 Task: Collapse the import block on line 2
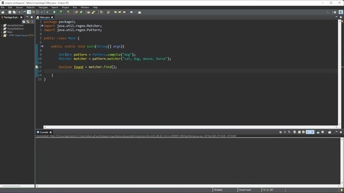(x=42, y=26)
